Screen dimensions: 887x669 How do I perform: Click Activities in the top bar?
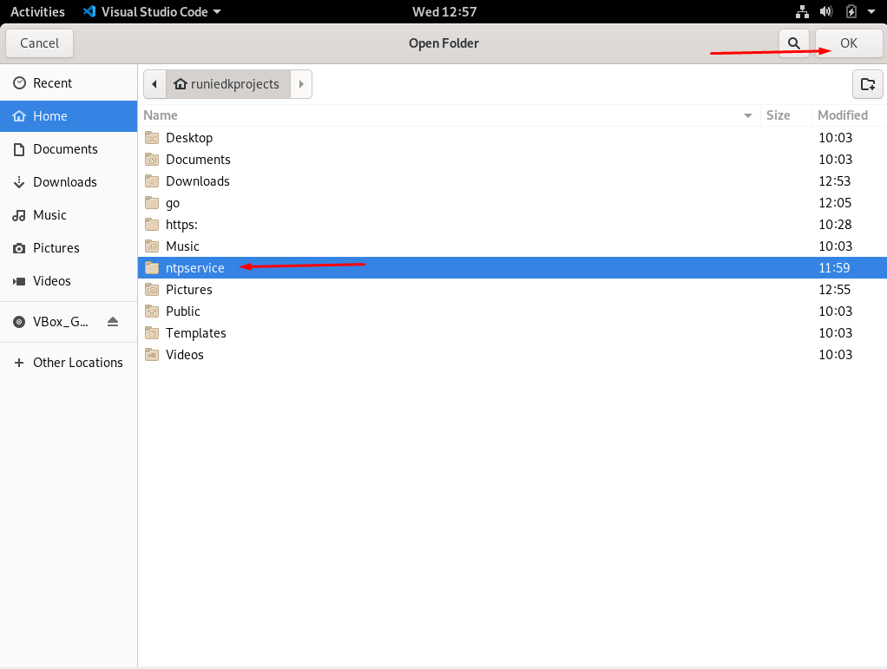[36, 11]
